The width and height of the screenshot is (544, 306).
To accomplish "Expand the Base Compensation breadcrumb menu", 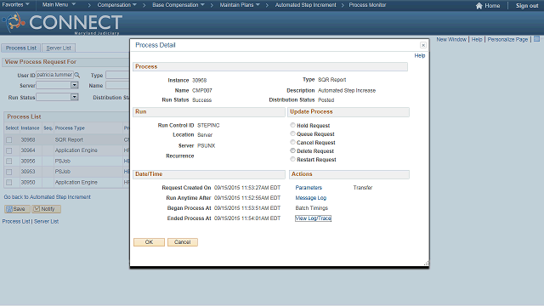I will [x=178, y=5].
